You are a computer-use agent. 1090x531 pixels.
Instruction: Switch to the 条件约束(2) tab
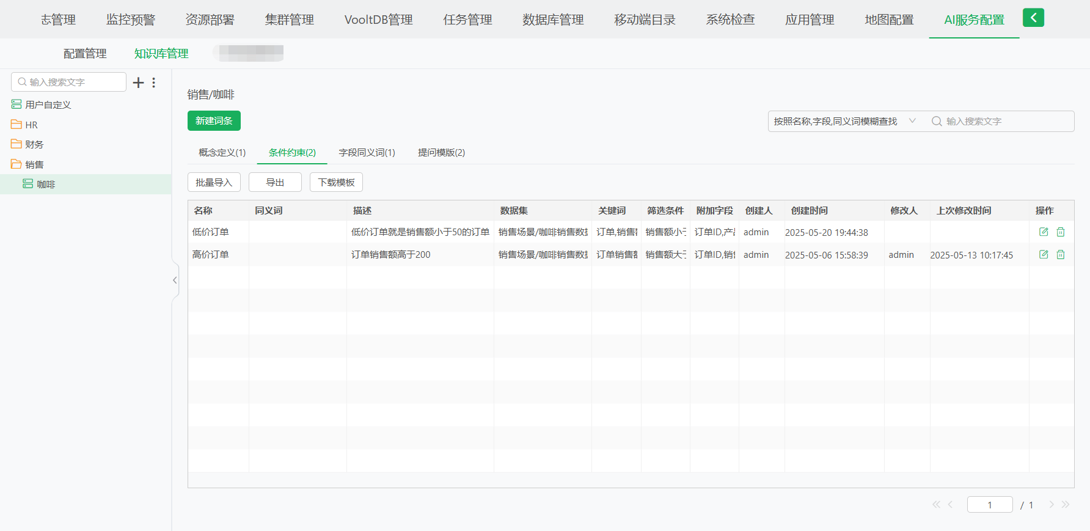[292, 152]
